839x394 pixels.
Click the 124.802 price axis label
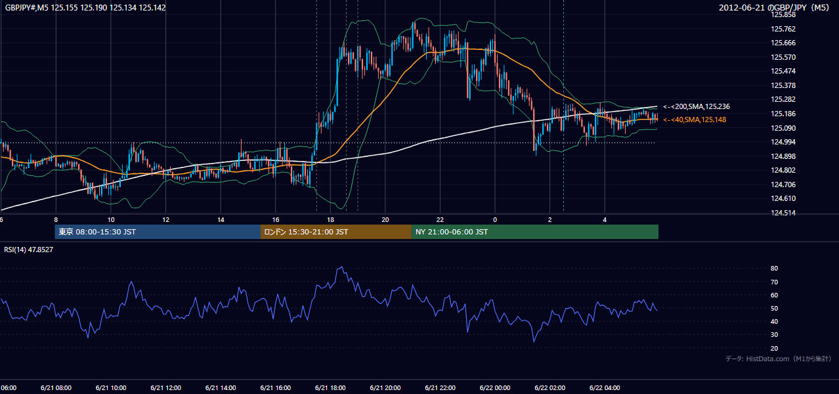point(784,170)
